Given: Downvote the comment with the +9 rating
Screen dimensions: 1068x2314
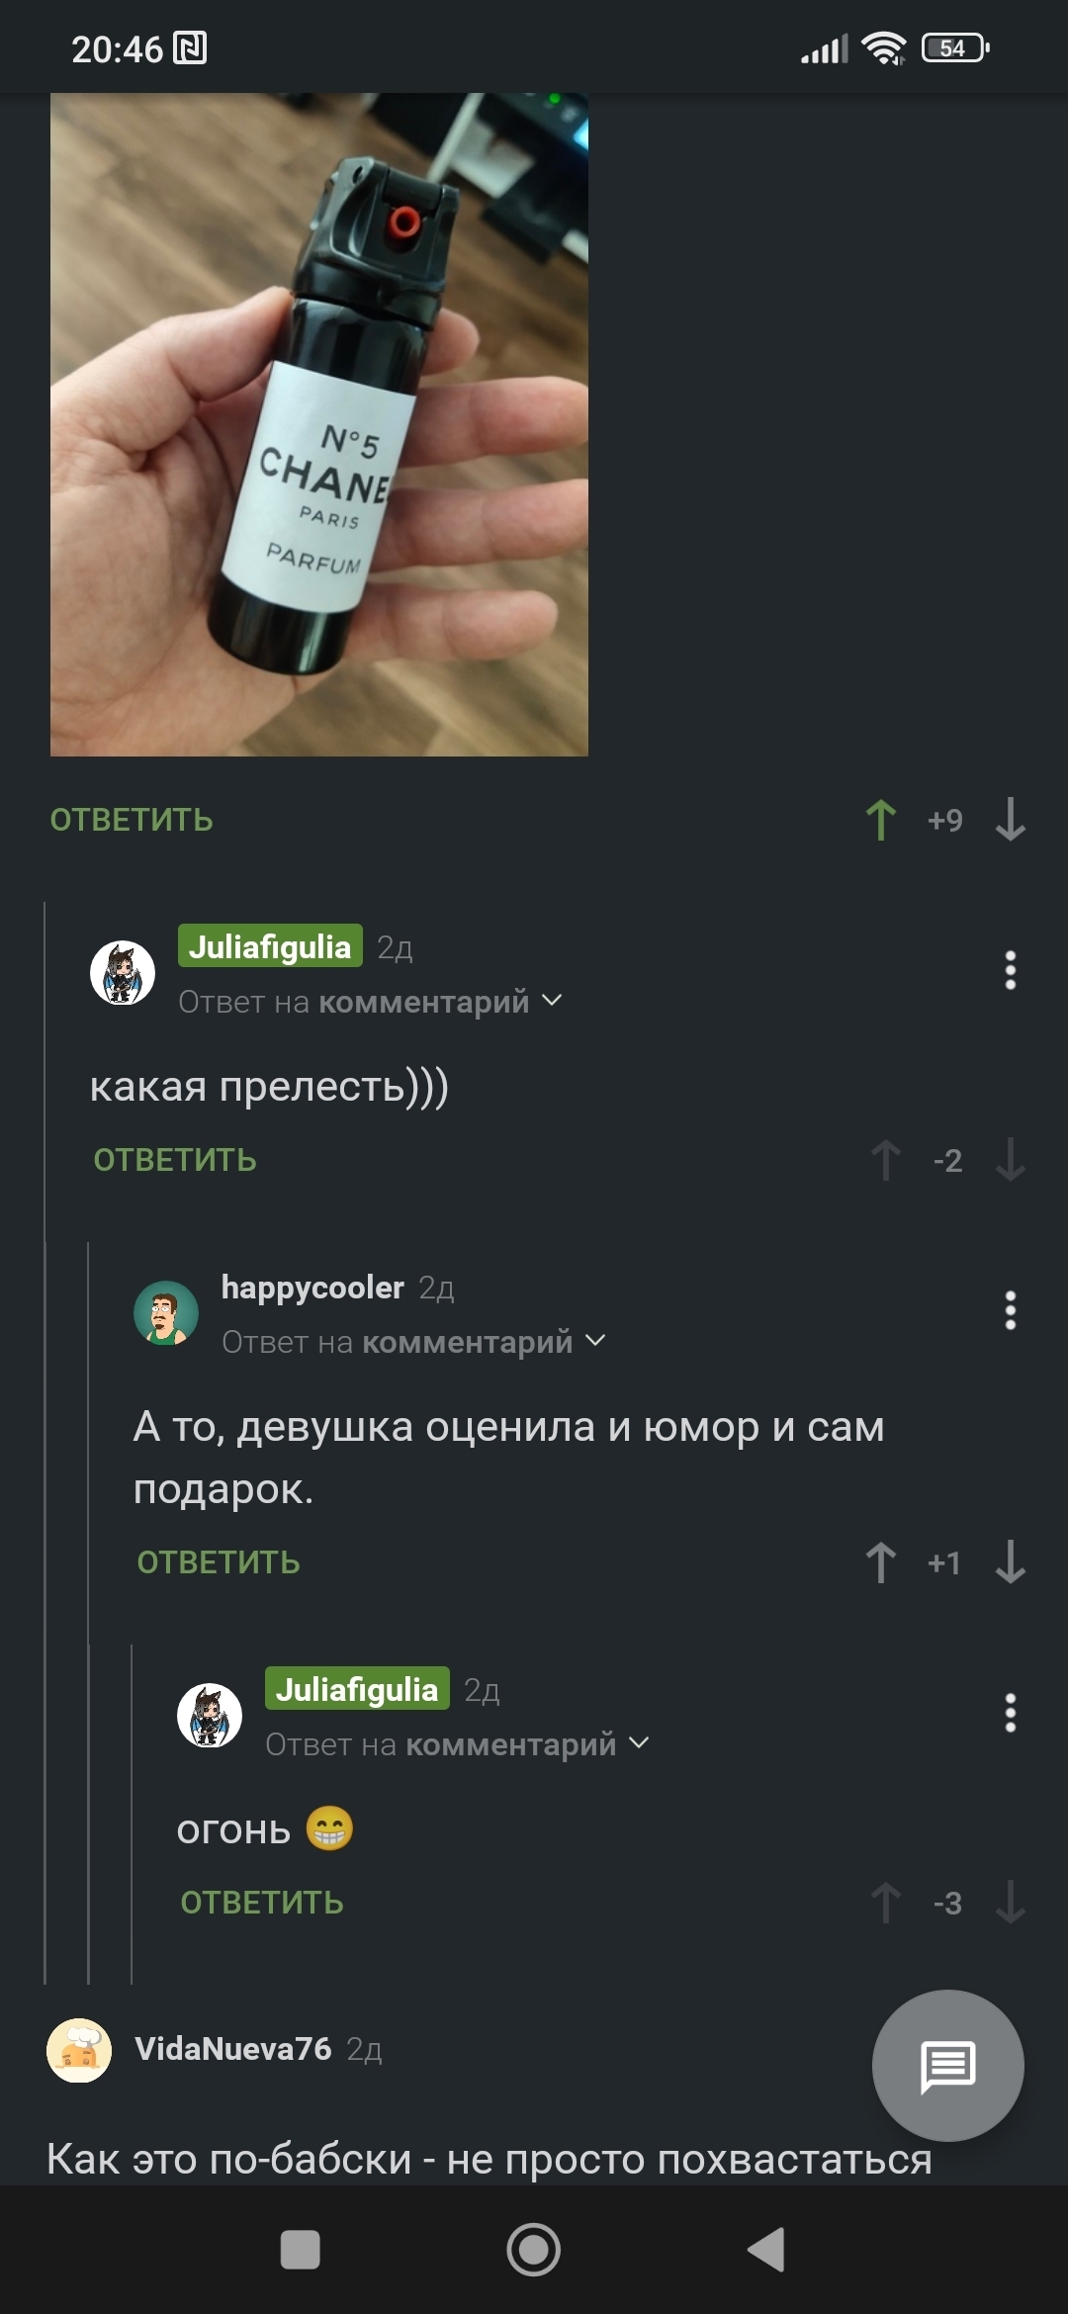Looking at the screenshot, I should click(1010, 820).
